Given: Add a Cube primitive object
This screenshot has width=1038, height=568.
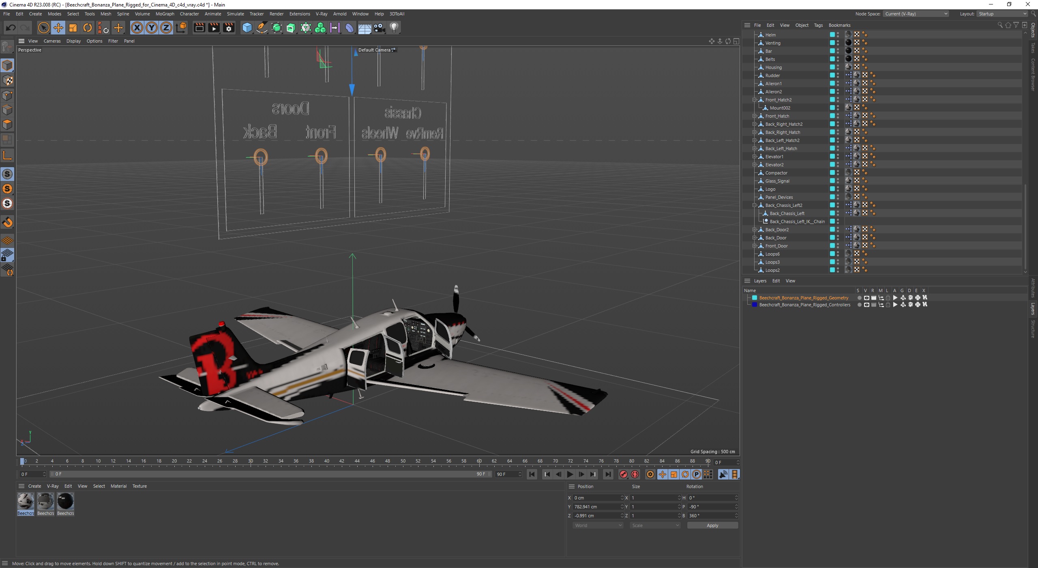Looking at the screenshot, I should 247,28.
